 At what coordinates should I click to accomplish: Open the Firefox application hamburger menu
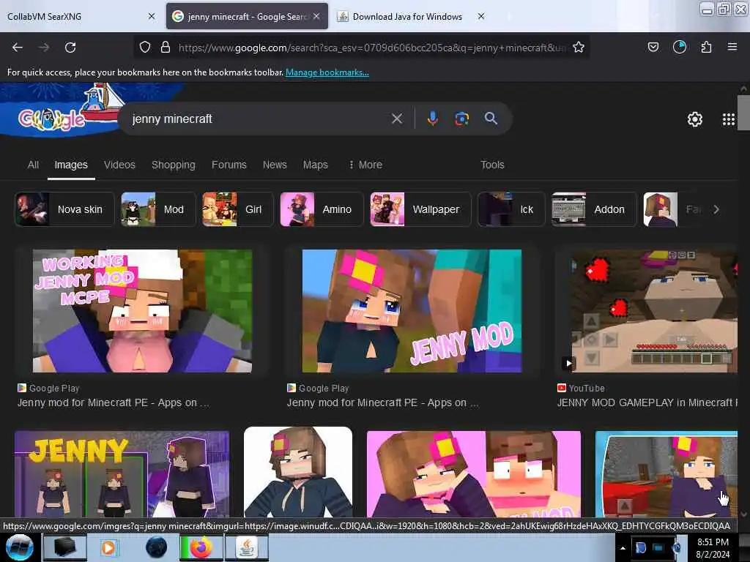click(732, 47)
